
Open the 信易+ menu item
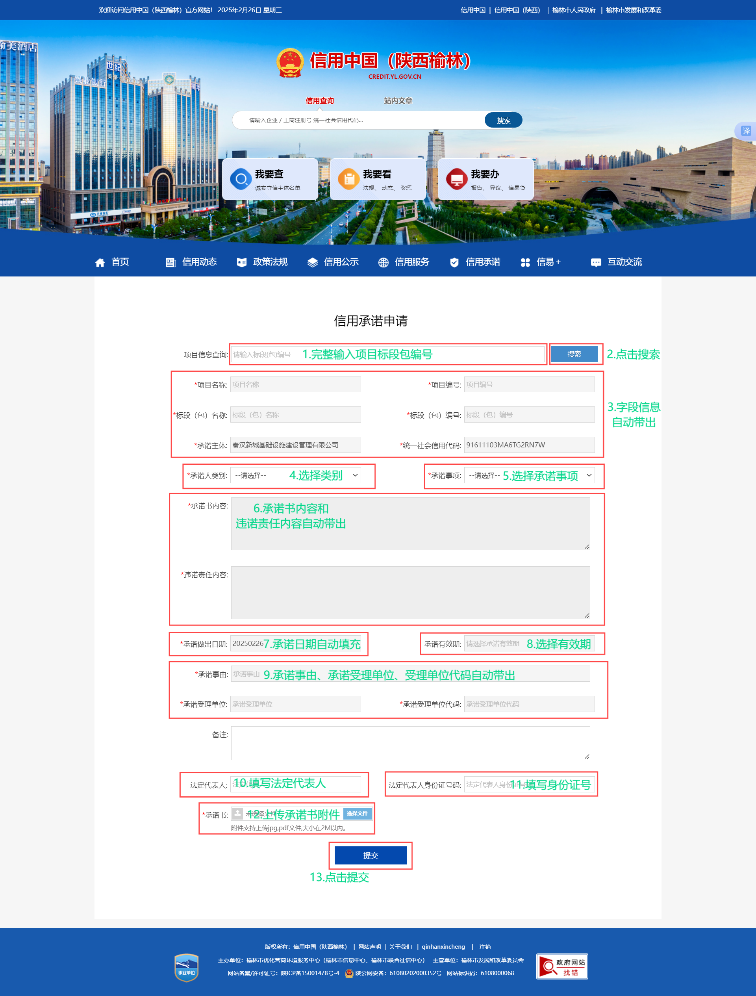tap(548, 262)
